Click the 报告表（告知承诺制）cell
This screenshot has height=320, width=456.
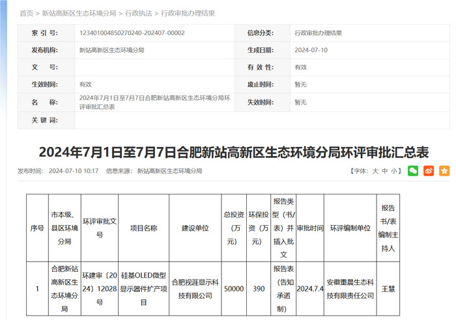click(x=283, y=289)
